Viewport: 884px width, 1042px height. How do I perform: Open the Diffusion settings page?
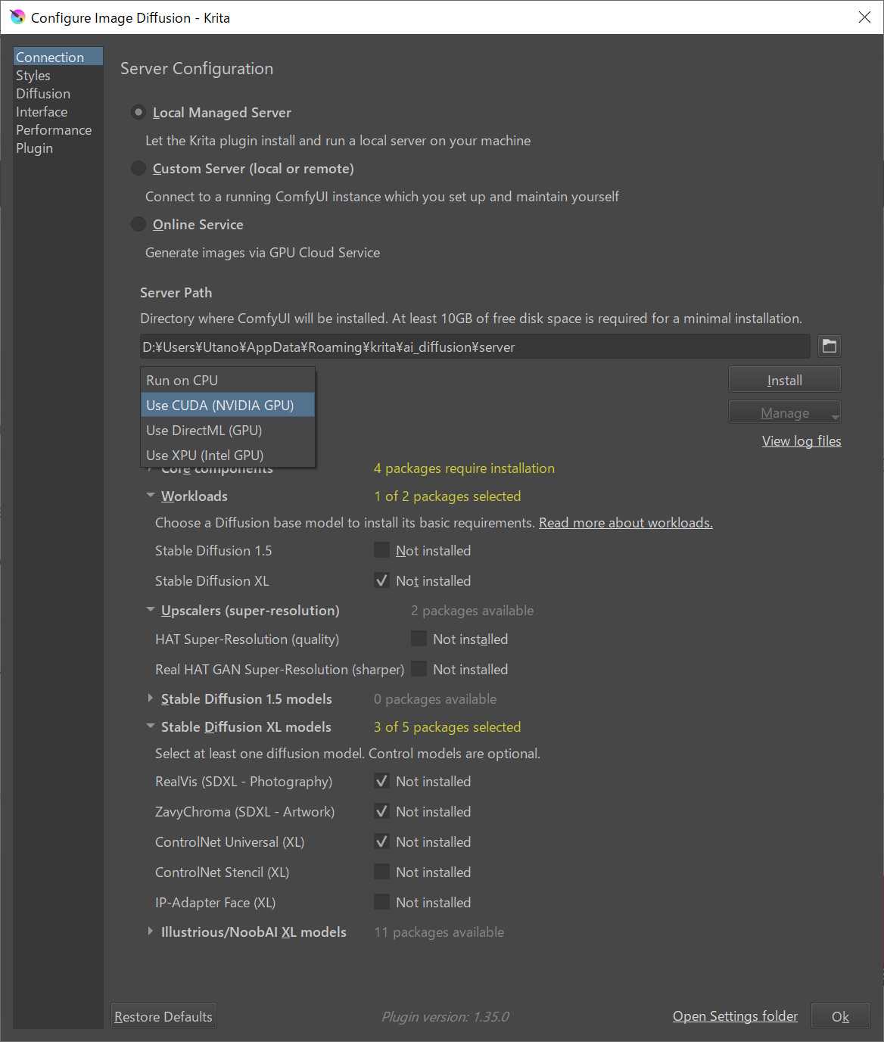(x=58, y=93)
